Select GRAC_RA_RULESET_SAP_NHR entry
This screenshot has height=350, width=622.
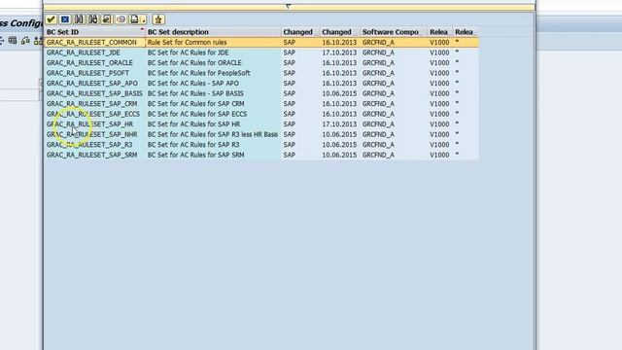tap(92, 134)
